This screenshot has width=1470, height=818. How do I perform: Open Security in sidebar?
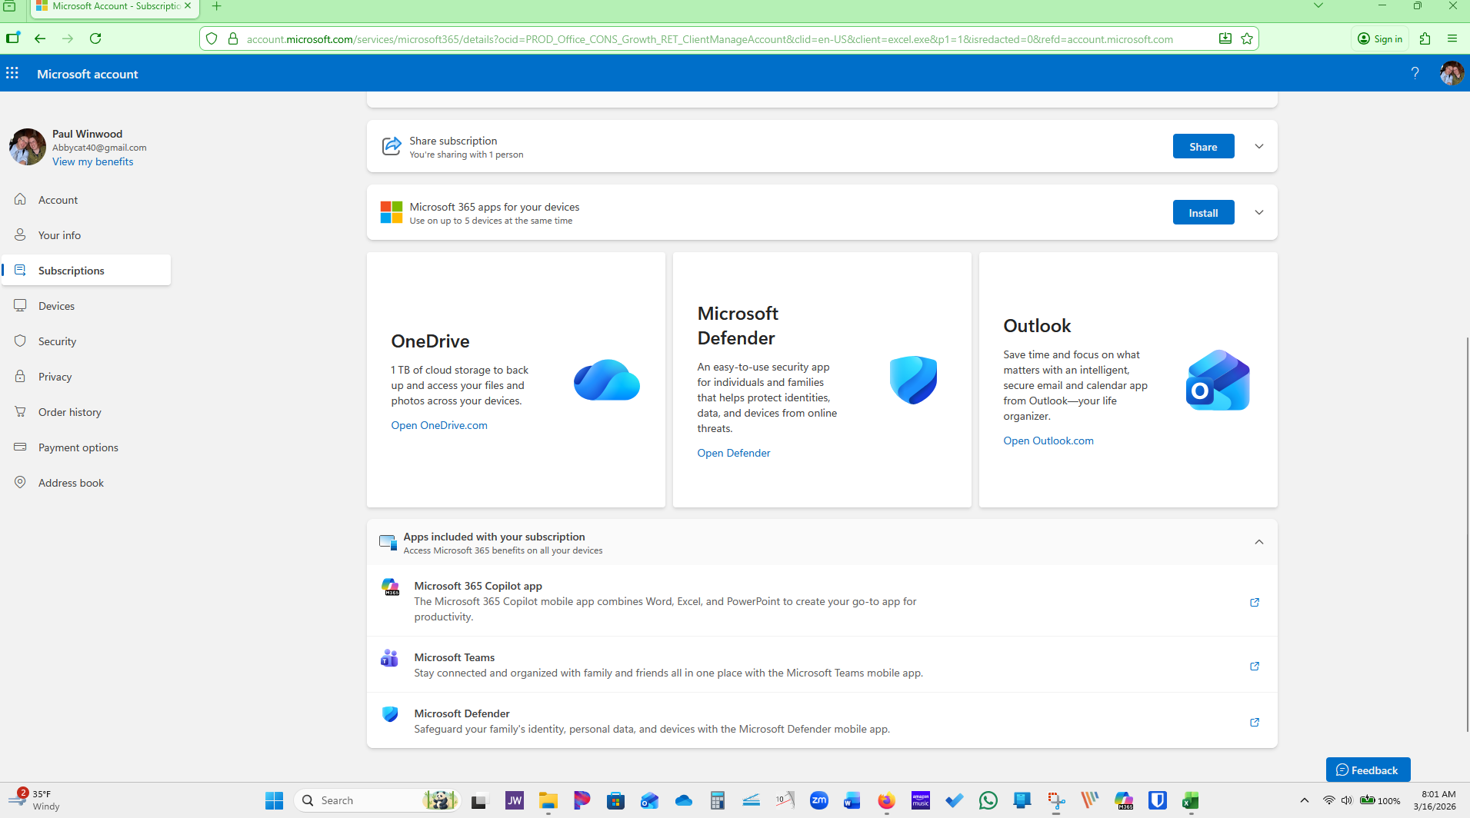click(x=86, y=341)
